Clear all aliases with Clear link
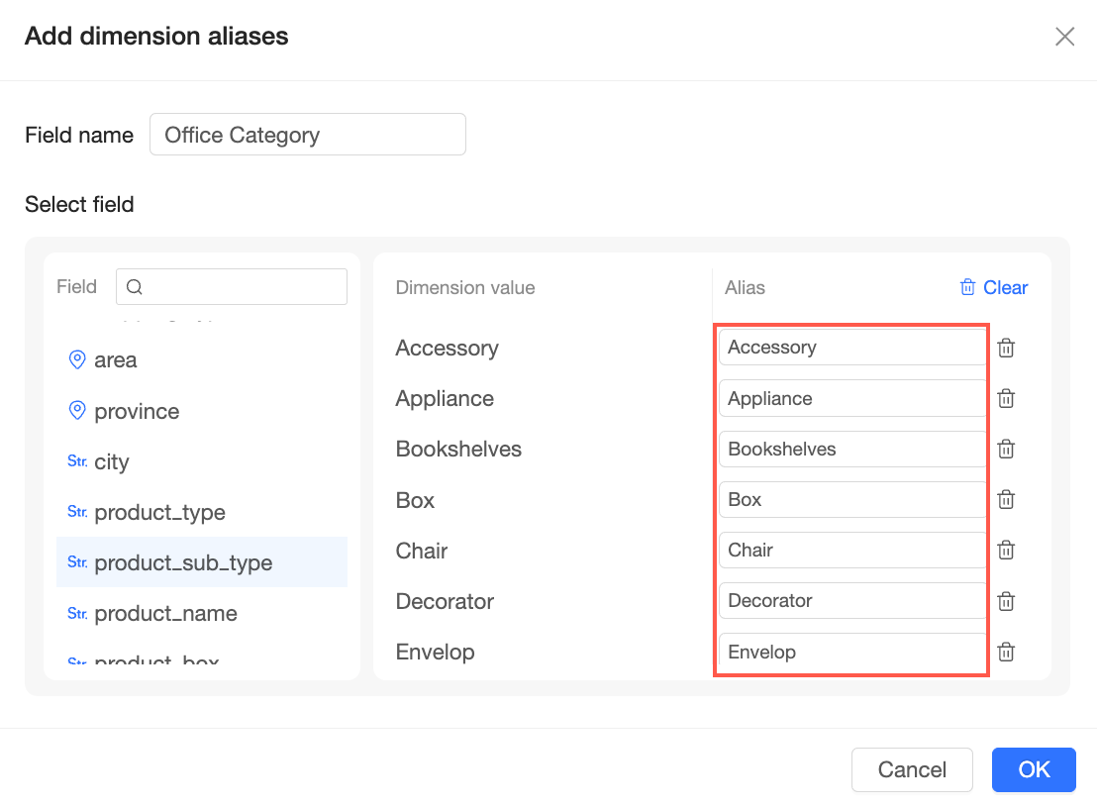Image resolution: width=1097 pixels, height=808 pixels. (994, 287)
